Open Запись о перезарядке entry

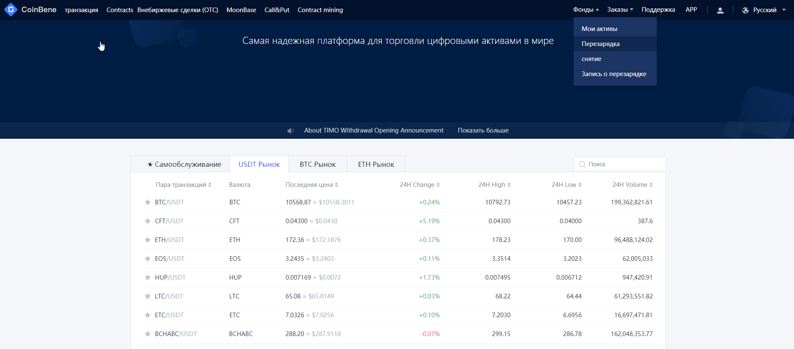pyautogui.click(x=615, y=74)
